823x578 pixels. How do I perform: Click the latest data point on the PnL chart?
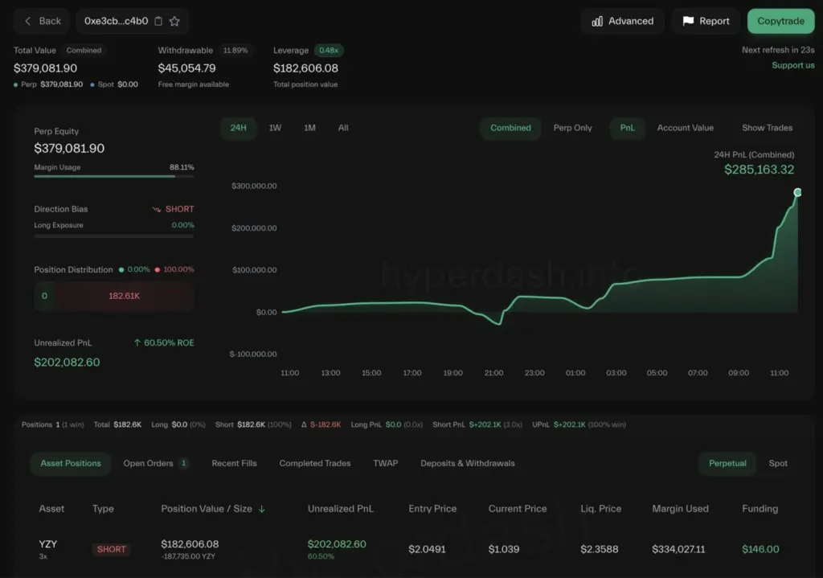[797, 193]
